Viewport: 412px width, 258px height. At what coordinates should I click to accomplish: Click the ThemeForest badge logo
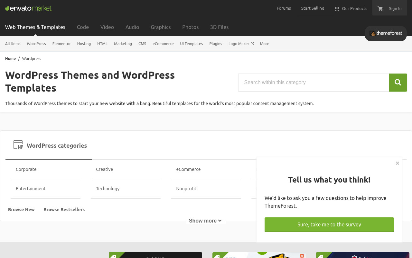pos(386,33)
